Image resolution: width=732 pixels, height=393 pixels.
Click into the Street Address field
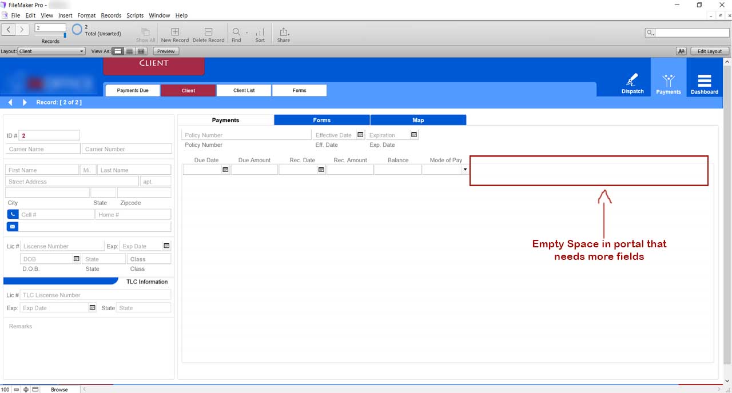pyautogui.click(x=72, y=182)
